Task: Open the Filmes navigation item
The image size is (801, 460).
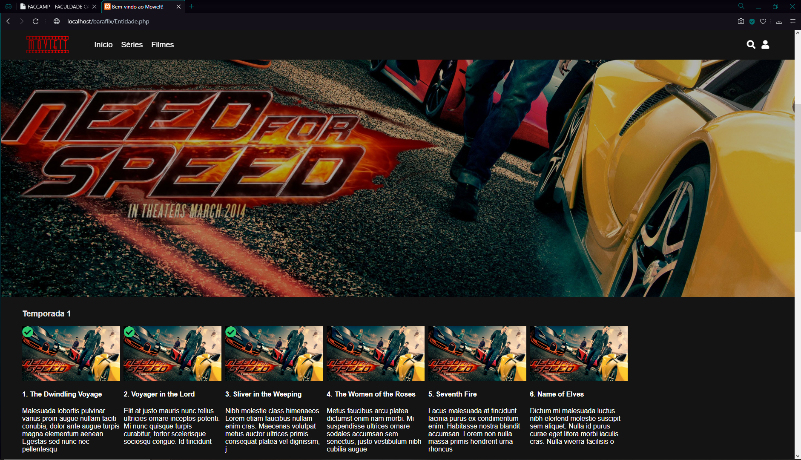Action: click(163, 45)
